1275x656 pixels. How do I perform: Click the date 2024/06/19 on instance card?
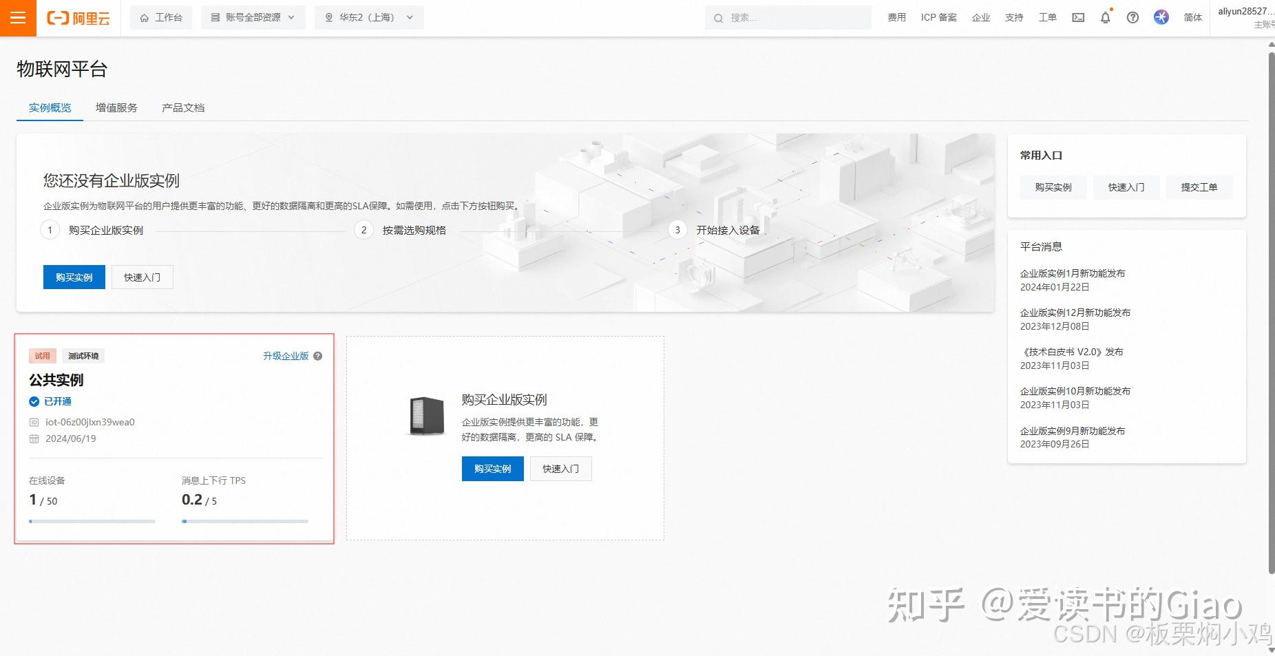click(x=71, y=438)
